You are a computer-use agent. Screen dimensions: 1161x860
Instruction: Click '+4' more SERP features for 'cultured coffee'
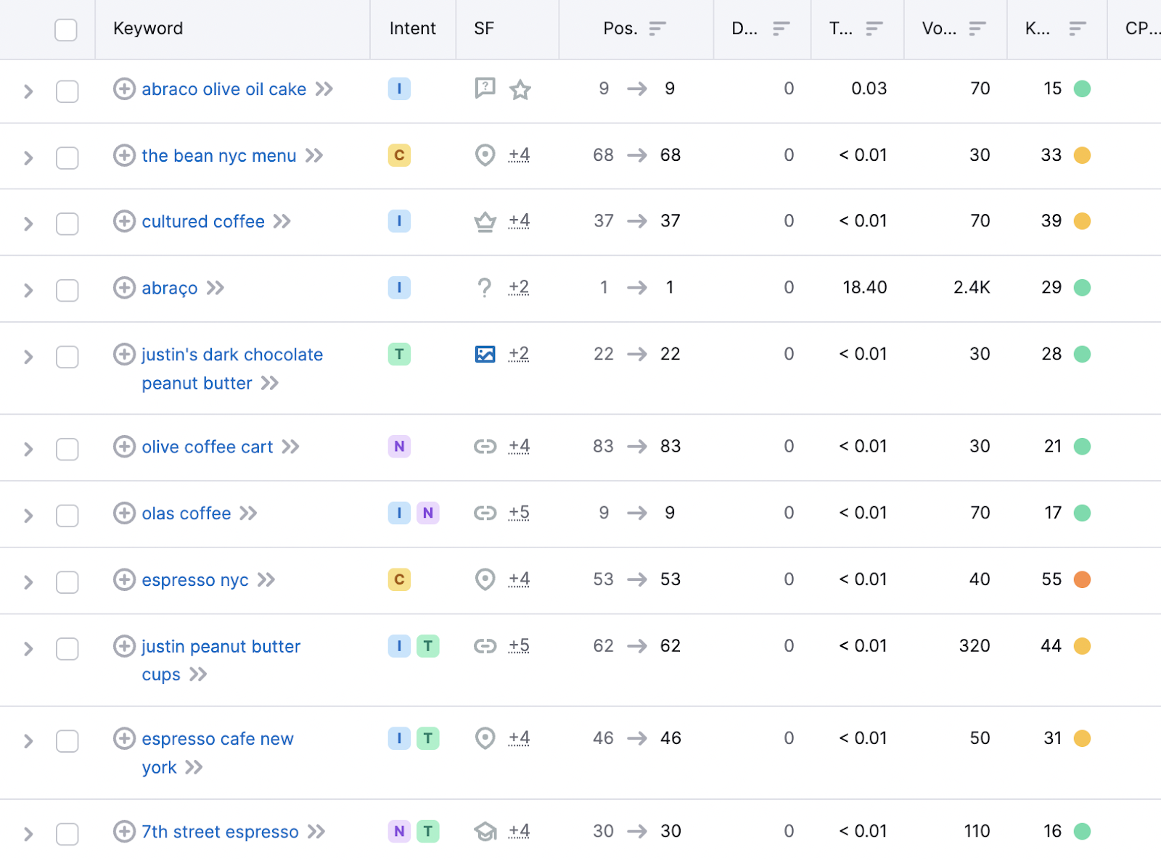click(519, 220)
